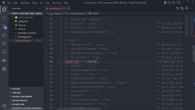Expand the TIMELINE section

pyautogui.click(x=26, y=93)
